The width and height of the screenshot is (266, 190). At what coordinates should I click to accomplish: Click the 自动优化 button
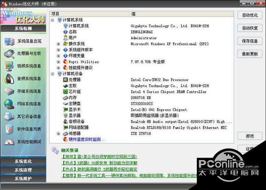pyautogui.click(x=250, y=15)
